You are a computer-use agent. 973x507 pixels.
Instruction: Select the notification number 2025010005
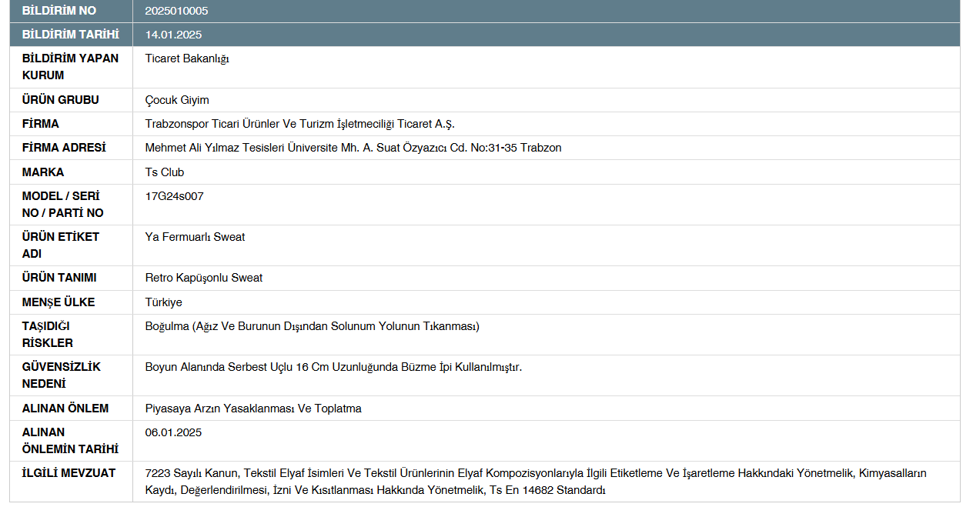[x=176, y=11]
